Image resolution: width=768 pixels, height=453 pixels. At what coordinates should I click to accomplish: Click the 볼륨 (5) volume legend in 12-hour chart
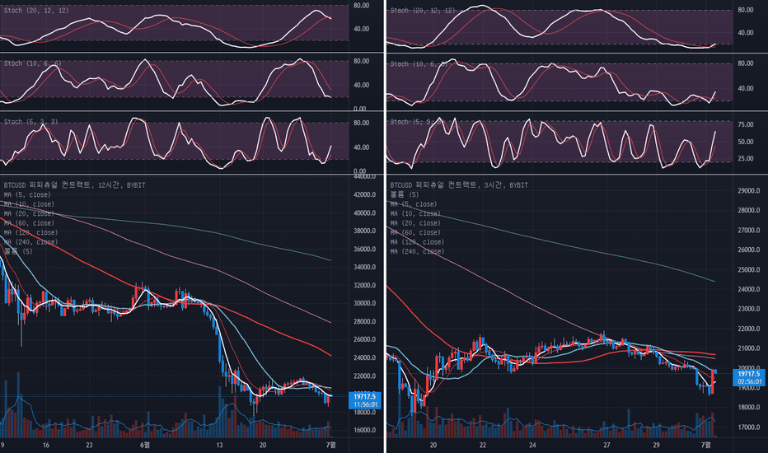click(x=16, y=251)
